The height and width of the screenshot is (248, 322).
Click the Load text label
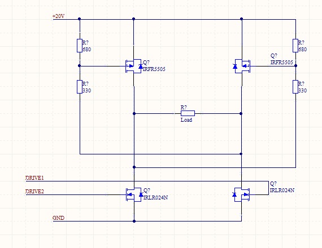pyautogui.click(x=186, y=120)
